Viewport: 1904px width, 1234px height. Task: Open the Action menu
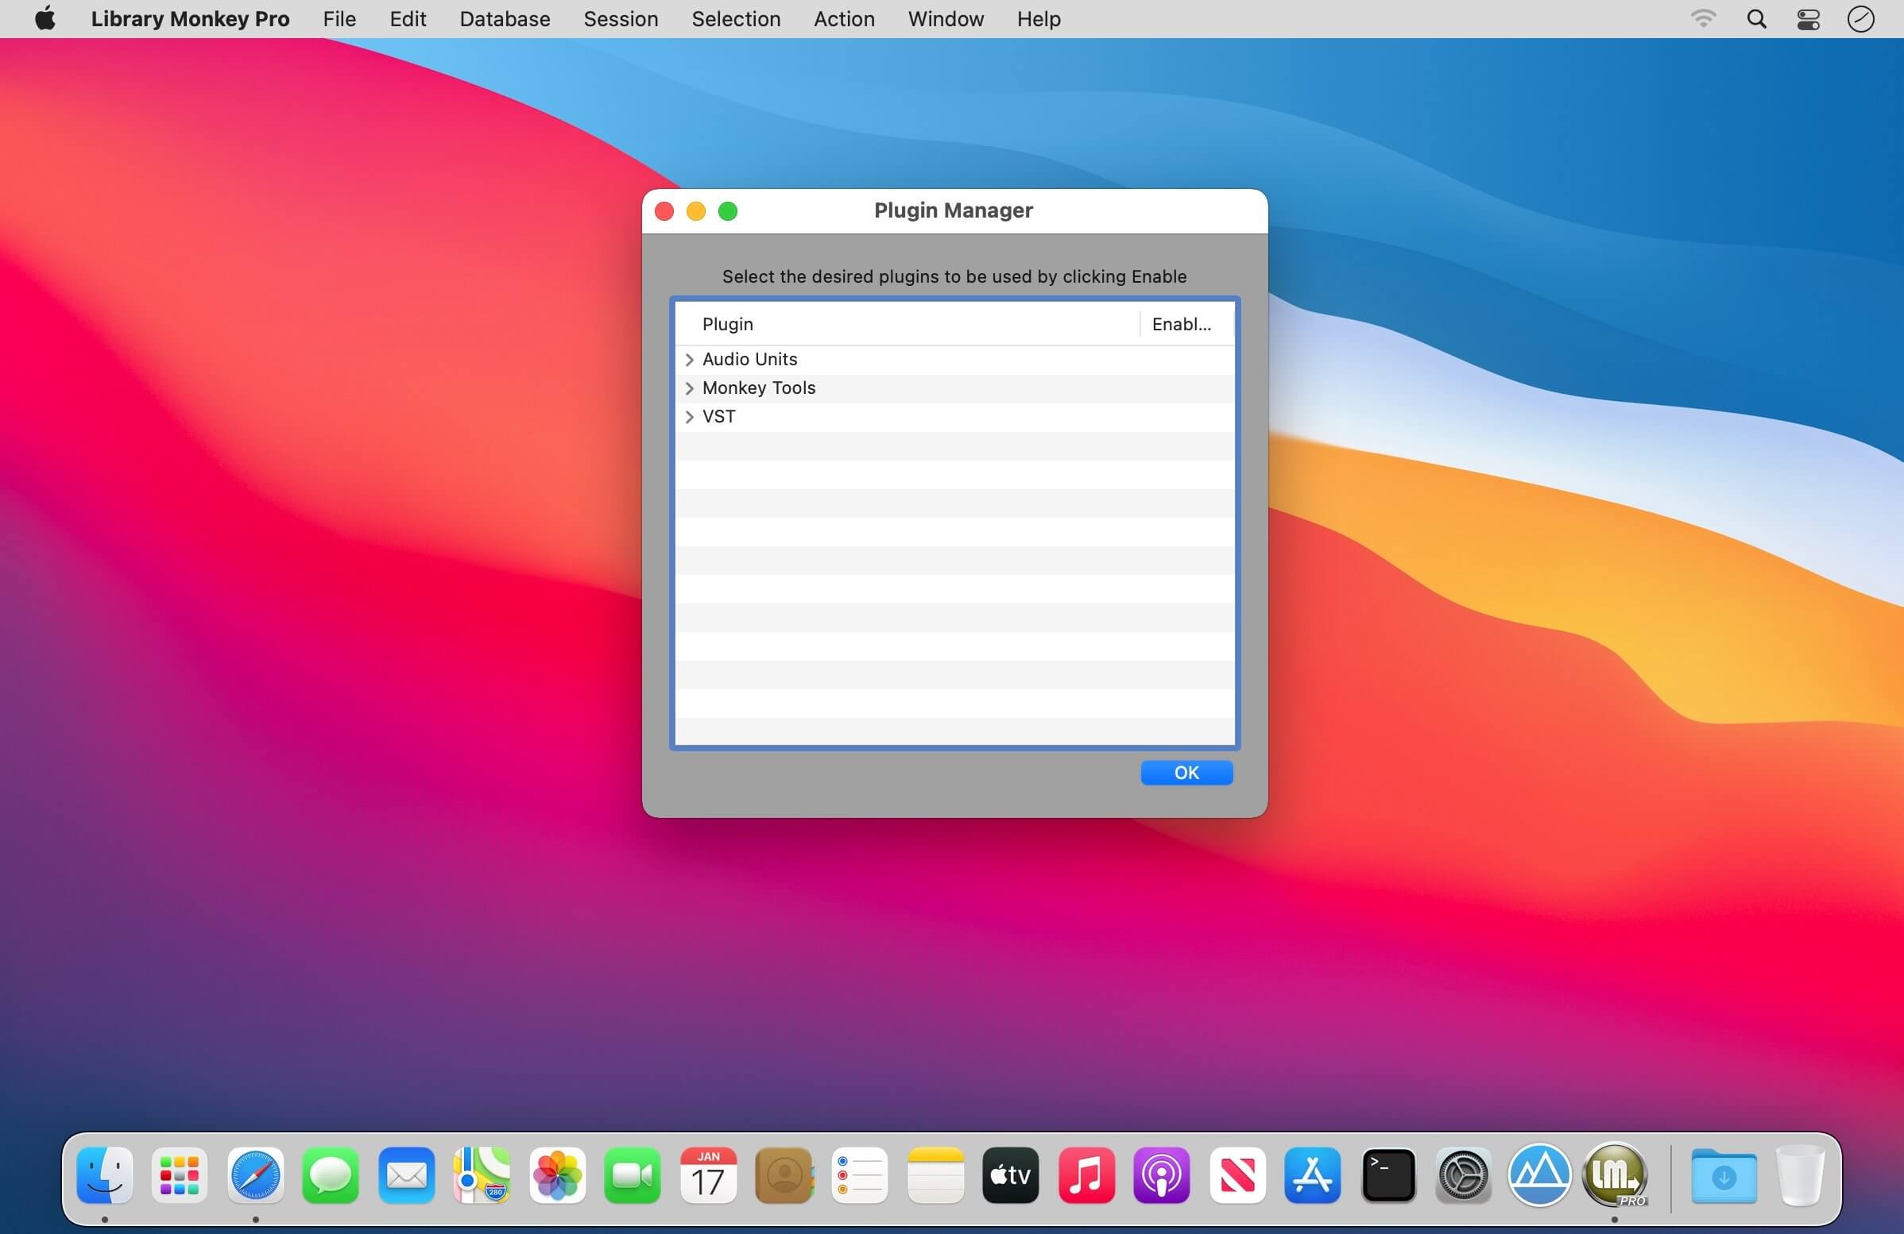click(x=843, y=19)
